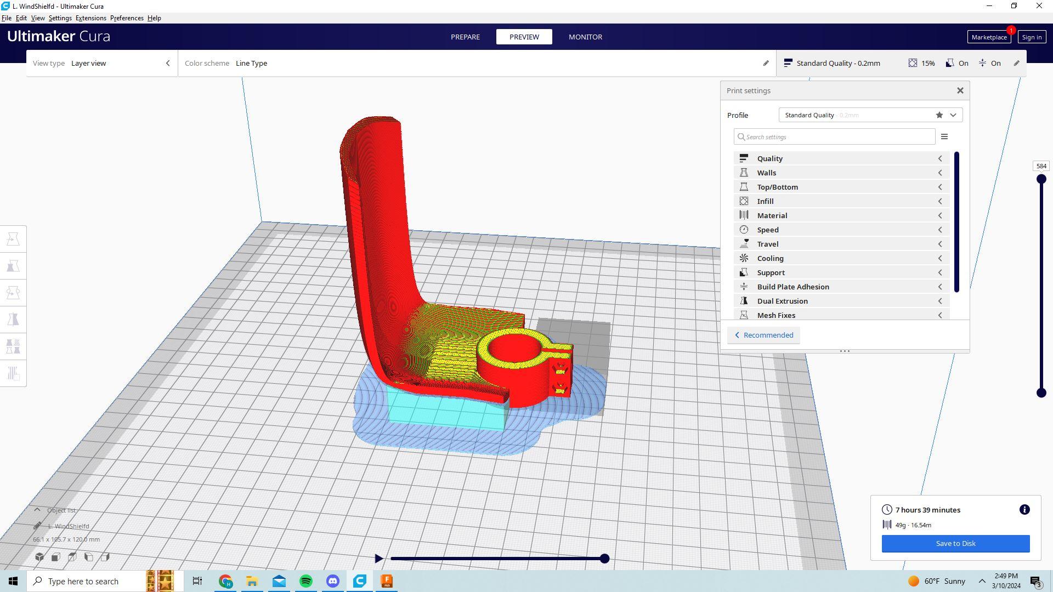Screen dimensions: 1053x592
Task: Click the Sign in button
Action: click(1032, 37)
